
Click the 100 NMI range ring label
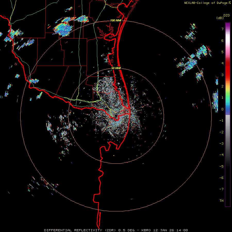(x=116, y=21)
